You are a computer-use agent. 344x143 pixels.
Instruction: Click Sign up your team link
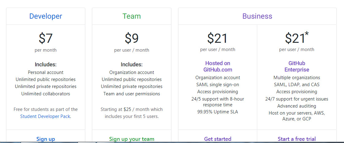click(132, 139)
